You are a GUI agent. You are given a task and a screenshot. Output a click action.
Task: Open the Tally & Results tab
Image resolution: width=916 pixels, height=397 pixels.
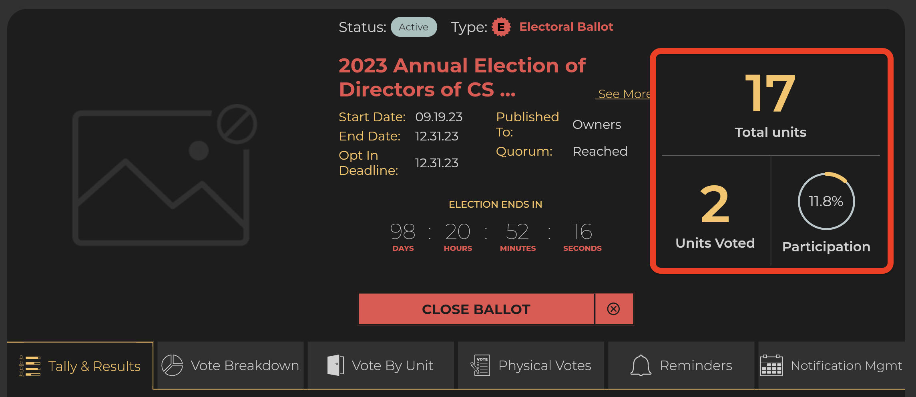pyautogui.click(x=80, y=366)
